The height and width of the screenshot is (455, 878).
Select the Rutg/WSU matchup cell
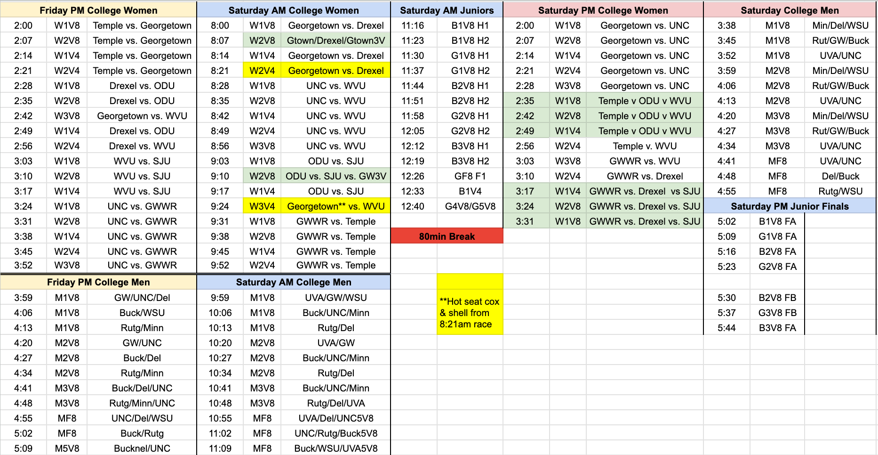click(x=840, y=191)
